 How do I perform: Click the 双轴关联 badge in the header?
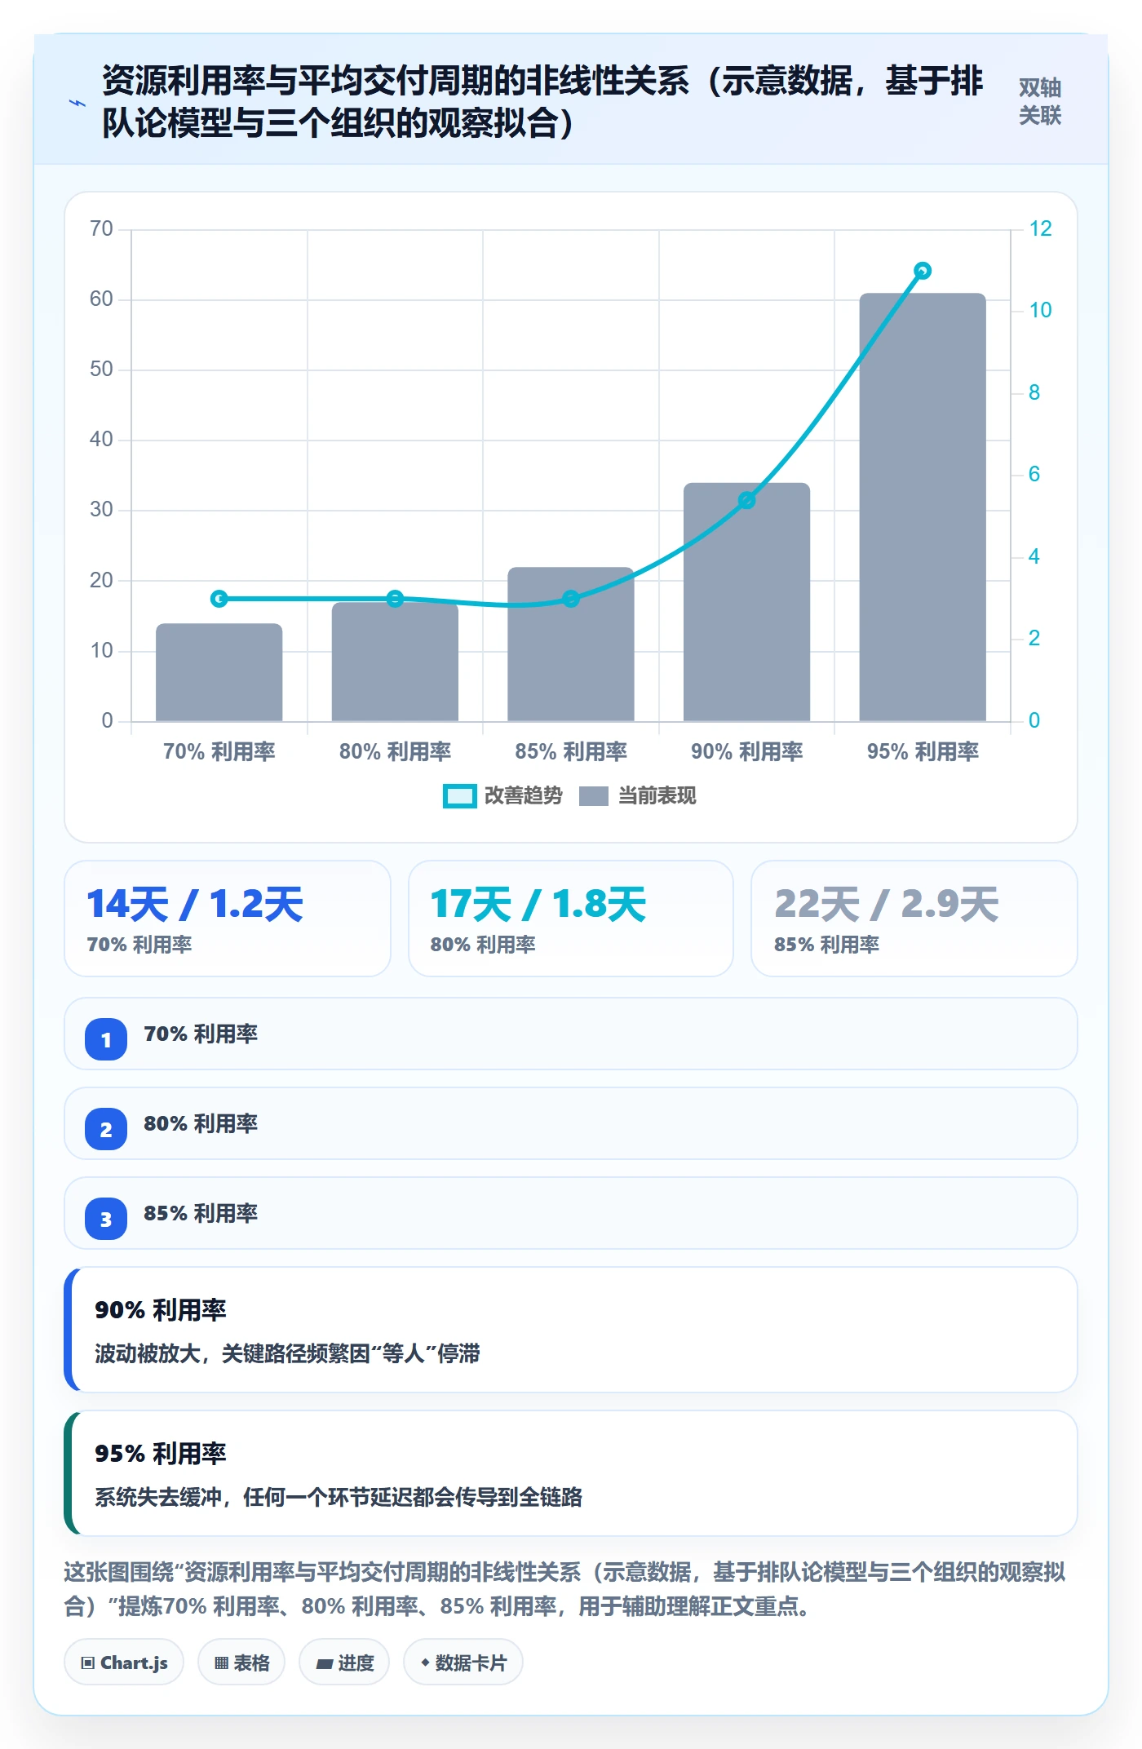[x=1040, y=102]
